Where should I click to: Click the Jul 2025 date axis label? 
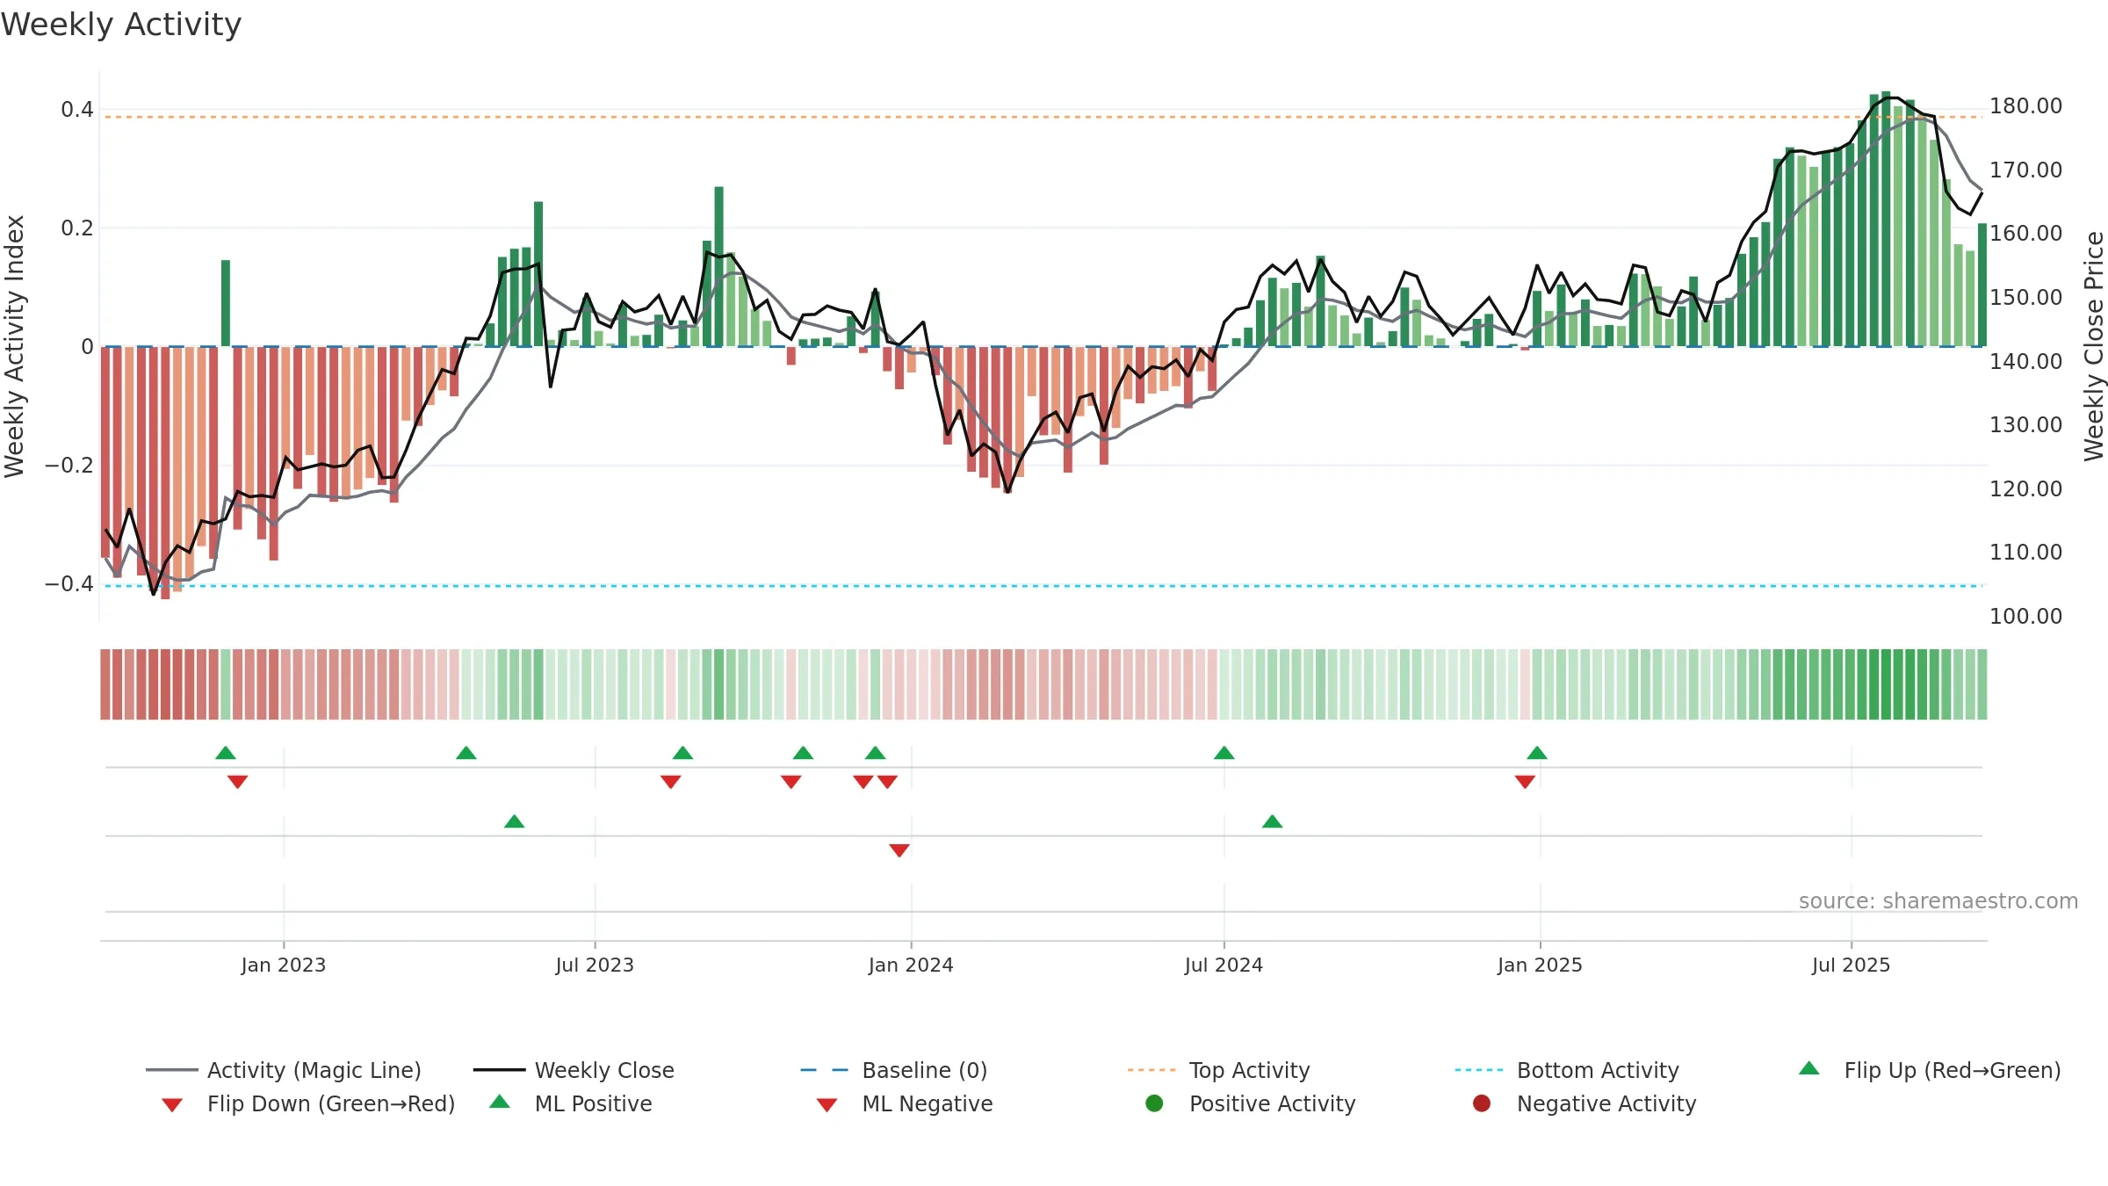(1851, 965)
